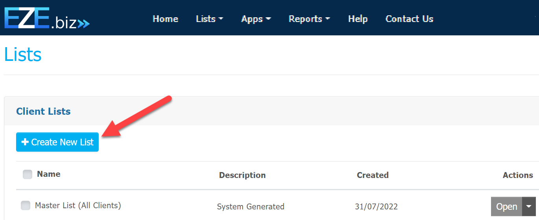Go to the Home page
Viewport: 539px width, 220px height.
(165, 19)
